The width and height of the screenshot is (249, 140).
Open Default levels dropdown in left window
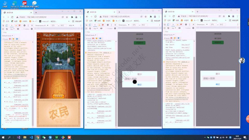7,36
